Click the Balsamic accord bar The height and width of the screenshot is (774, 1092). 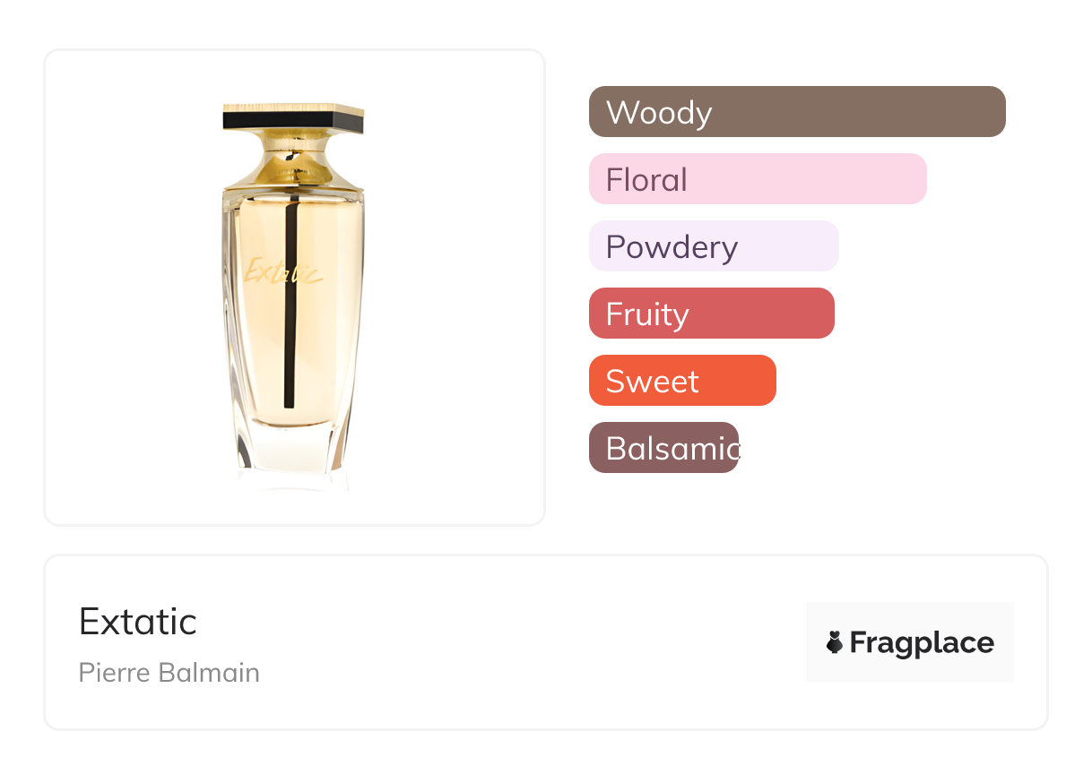(663, 448)
